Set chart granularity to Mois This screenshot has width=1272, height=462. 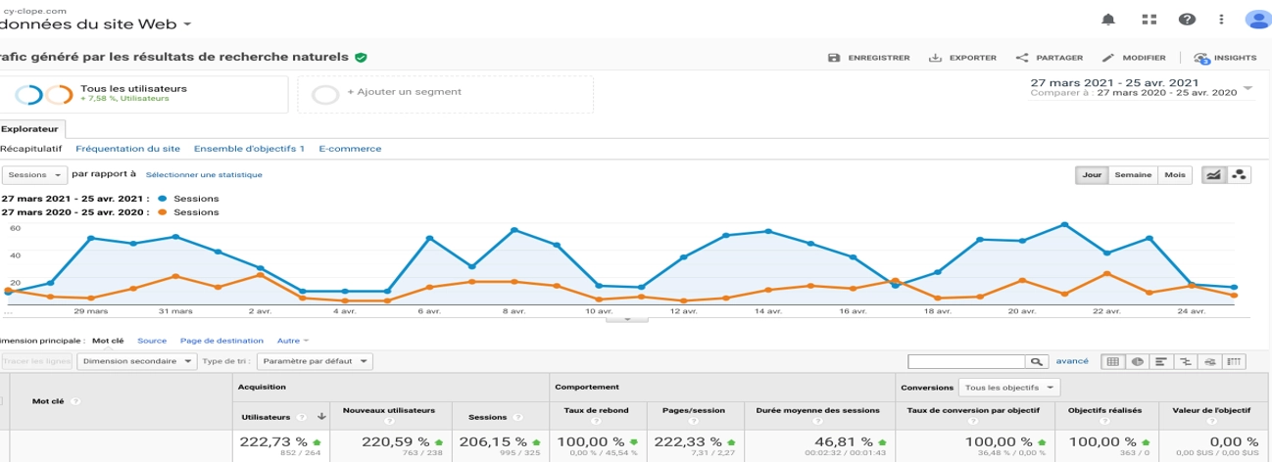(x=1173, y=175)
